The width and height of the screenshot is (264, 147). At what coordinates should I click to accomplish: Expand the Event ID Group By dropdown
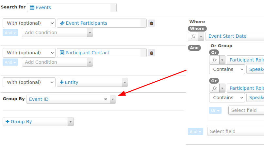(x=113, y=99)
